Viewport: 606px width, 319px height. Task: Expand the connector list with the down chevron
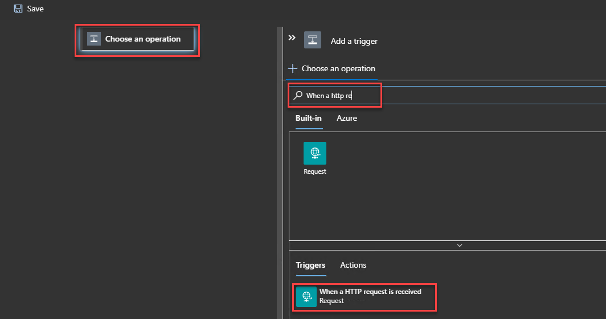click(x=459, y=246)
